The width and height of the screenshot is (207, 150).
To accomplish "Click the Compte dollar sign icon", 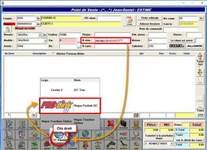I will tap(34, 145).
